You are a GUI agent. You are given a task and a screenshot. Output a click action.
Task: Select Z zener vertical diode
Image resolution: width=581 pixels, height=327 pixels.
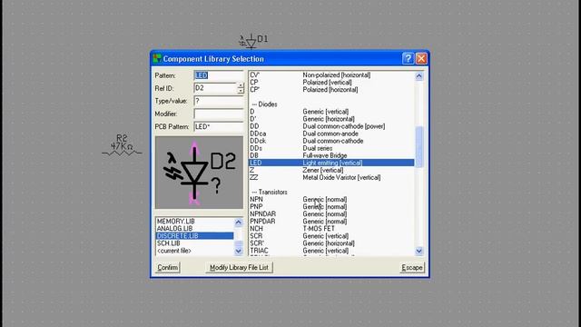pyautogui.click(x=331, y=170)
